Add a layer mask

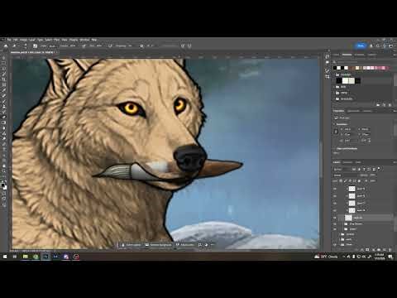367,249
